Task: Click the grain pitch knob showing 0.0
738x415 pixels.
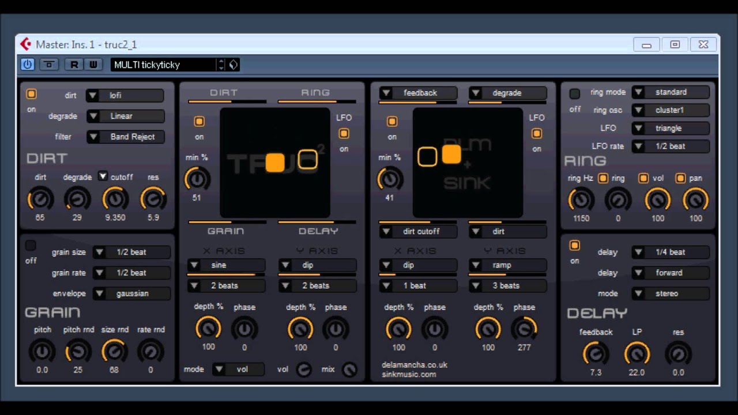Action: click(42, 351)
